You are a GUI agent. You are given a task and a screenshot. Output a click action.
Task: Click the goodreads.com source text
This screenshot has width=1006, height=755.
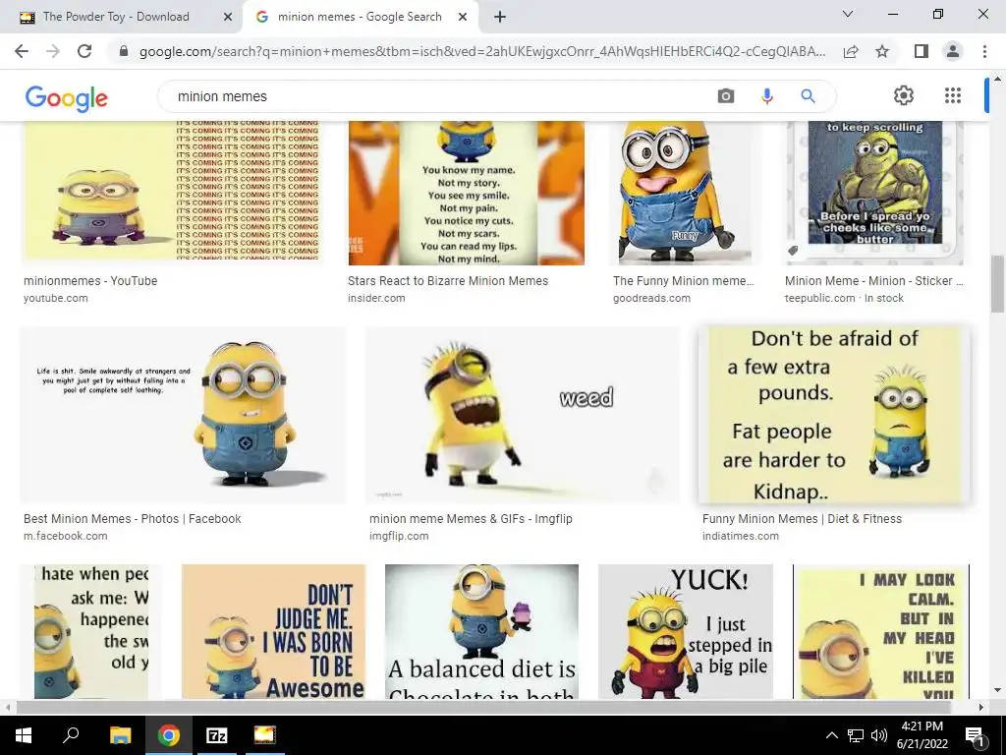pos(652,298)
